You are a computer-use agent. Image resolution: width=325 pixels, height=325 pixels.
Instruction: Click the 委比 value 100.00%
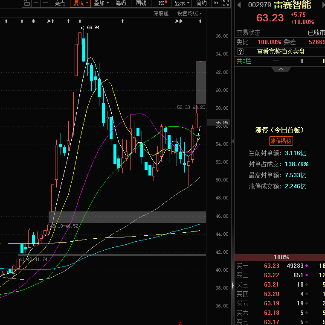tap(269, 42)
